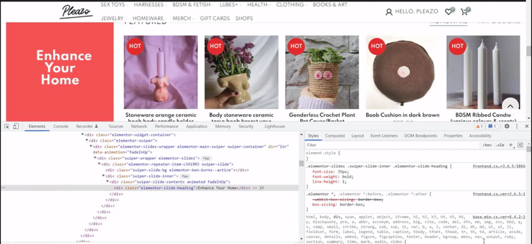
Task: Open the CLOTHING dropdown menu
Action: click(x=292, y=5)
